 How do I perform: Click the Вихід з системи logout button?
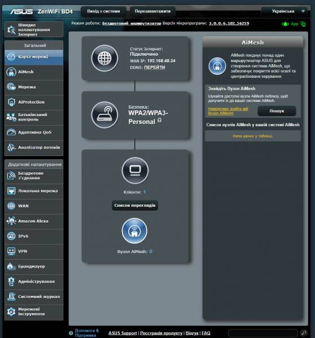coord(103,11)
